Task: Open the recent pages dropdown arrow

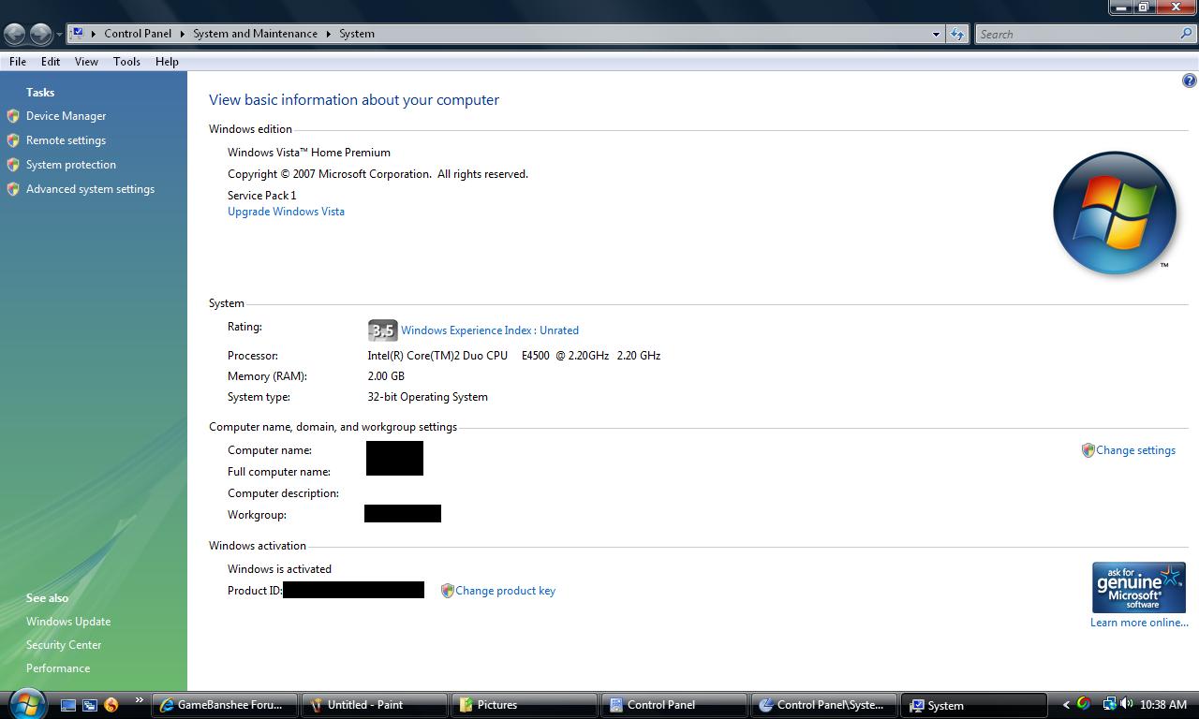Action: [59, 35]
